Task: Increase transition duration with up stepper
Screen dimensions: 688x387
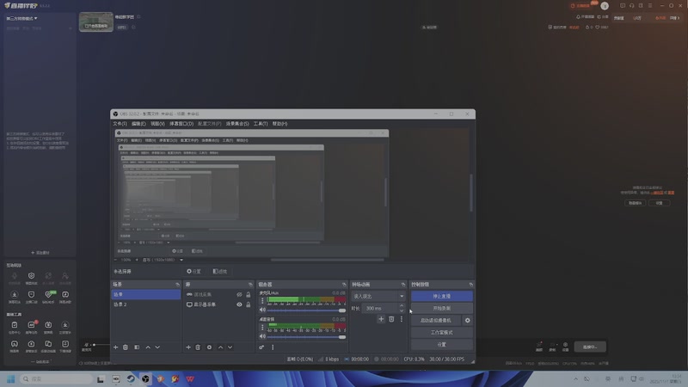Action: pos(402,306)
